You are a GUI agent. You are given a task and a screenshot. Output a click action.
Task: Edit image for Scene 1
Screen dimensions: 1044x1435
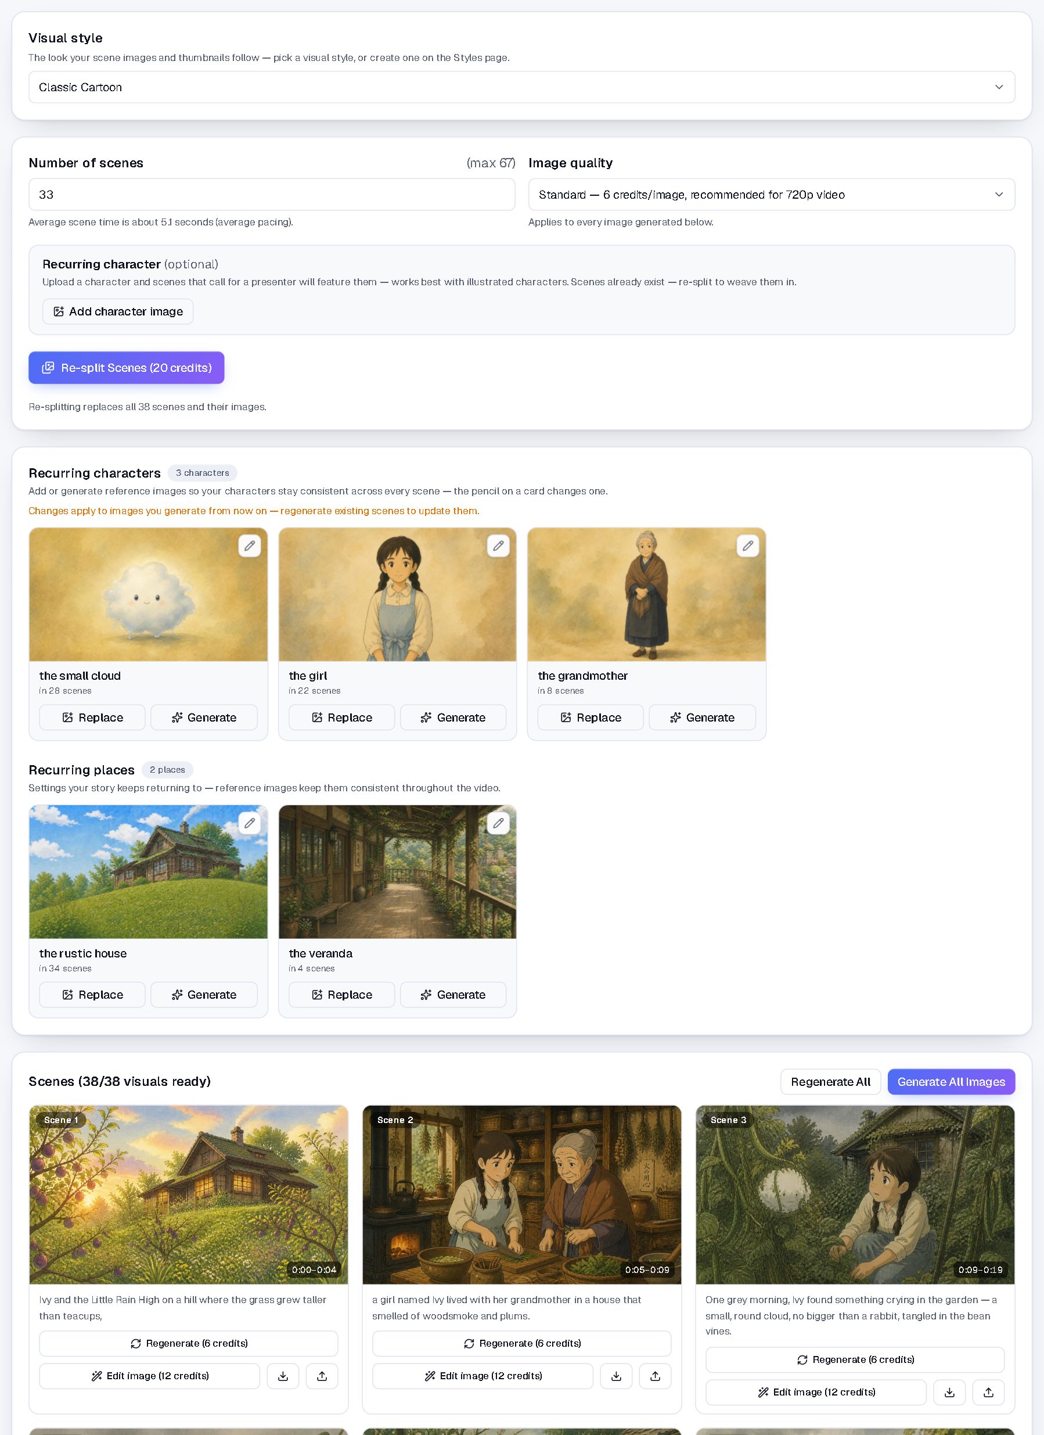[149, 1376]
